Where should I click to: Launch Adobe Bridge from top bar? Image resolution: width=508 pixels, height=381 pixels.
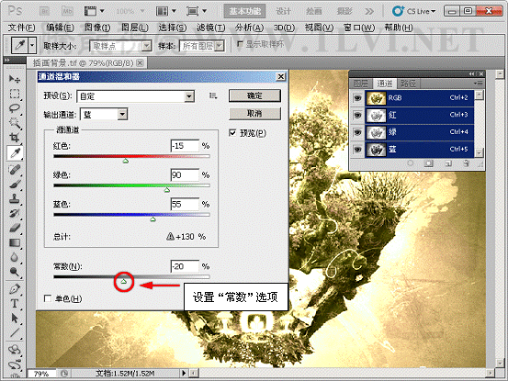pos(44,11)
